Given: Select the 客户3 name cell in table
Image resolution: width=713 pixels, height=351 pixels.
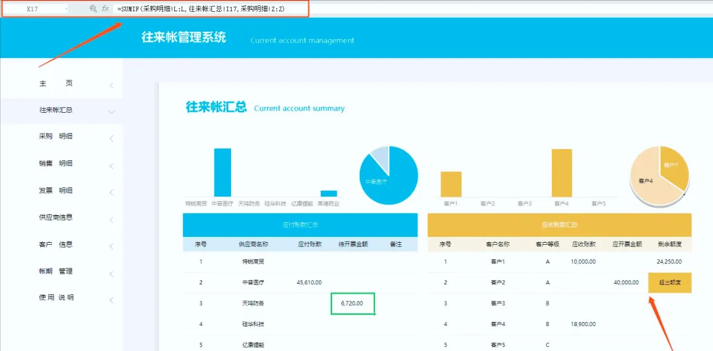Looking at the screenshot, I should click(498, 303).
